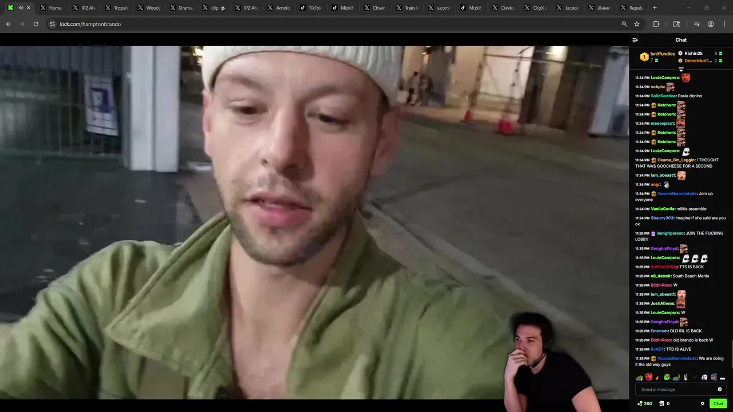This screenshot has width=733, height=412.
Task: Open DemetriusT leaderboard profile
Action: [698, 61]
